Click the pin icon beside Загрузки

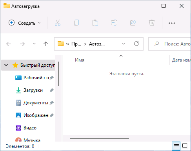[x=52, y=90]
